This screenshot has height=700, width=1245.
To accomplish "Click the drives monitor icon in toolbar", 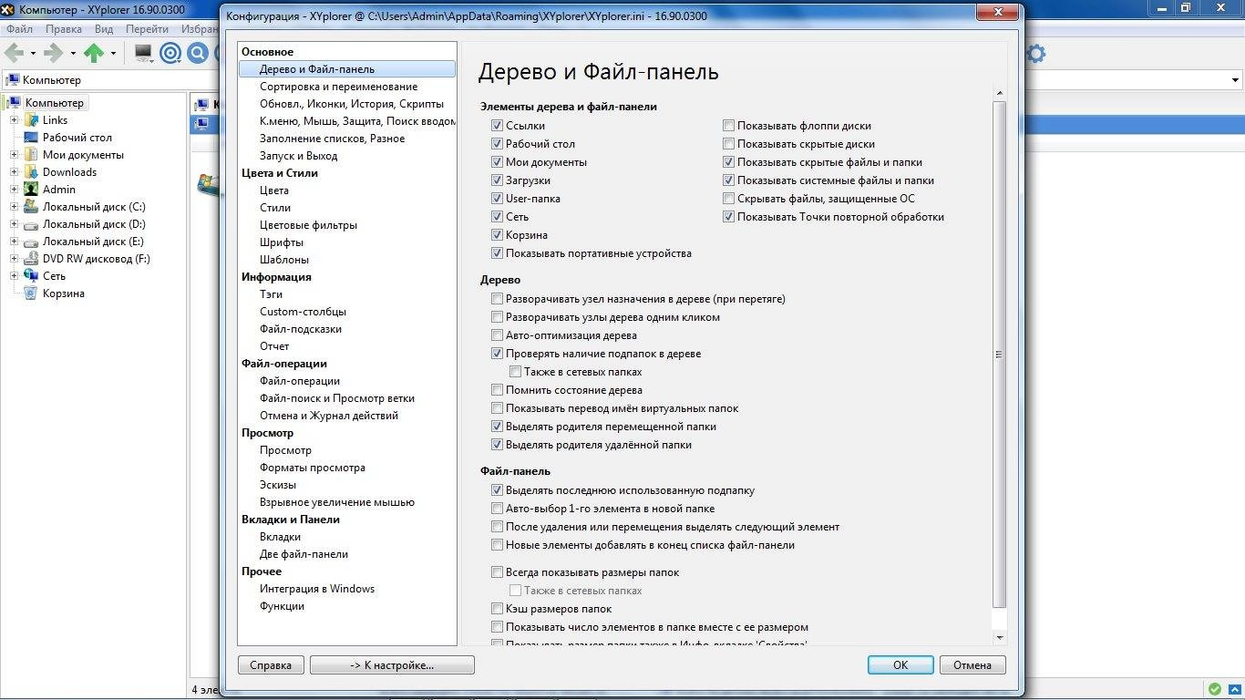I will pyautogui.click(x=143, y=53).
